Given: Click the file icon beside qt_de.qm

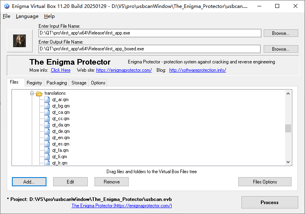Looking at the screenshot, I should tap(47, 131).
